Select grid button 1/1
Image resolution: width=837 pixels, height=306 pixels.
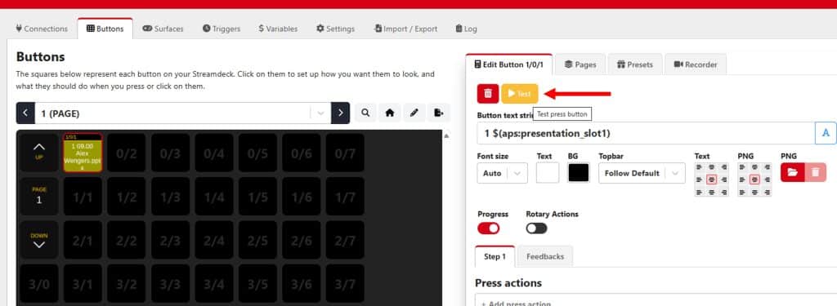coord(83,196)
